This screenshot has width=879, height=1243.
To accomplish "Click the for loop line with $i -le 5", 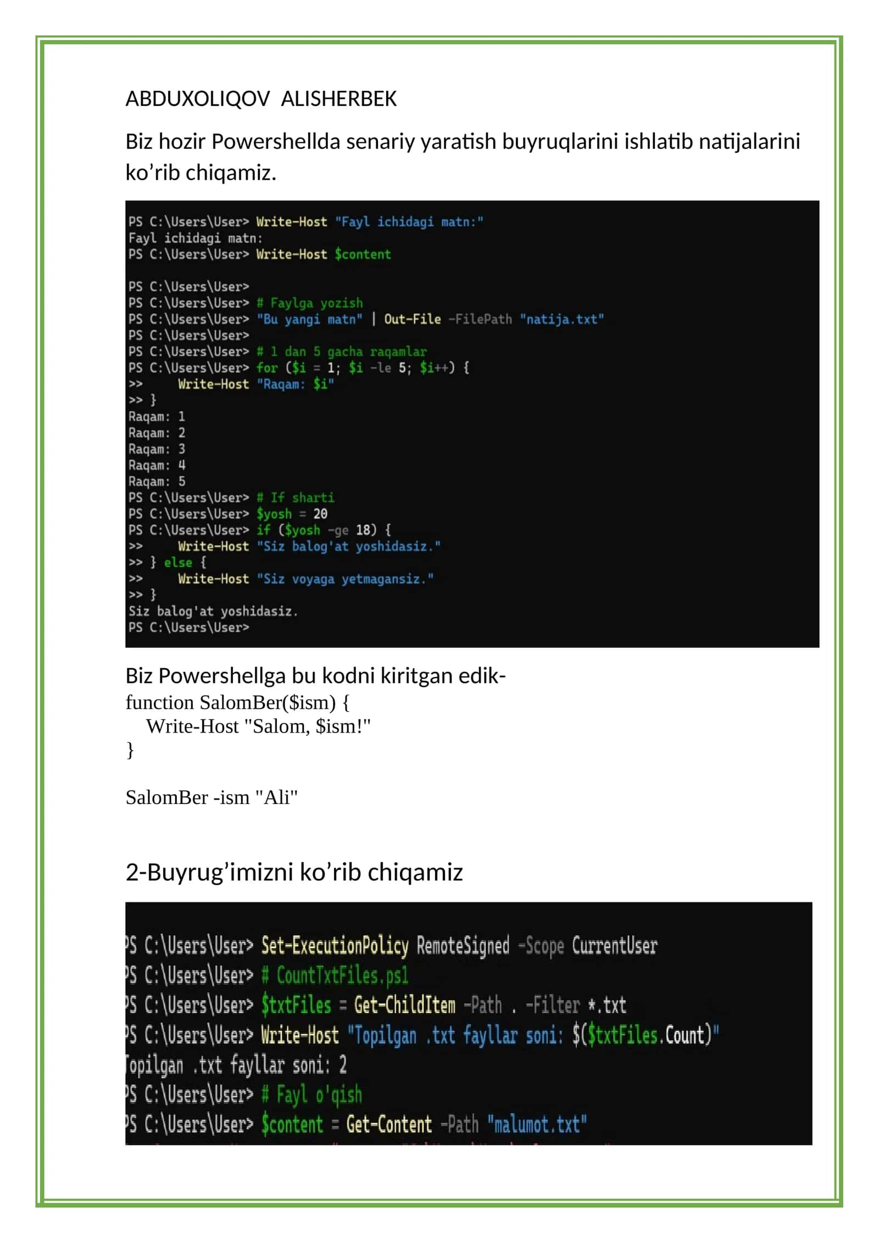I will click(299, 368).
